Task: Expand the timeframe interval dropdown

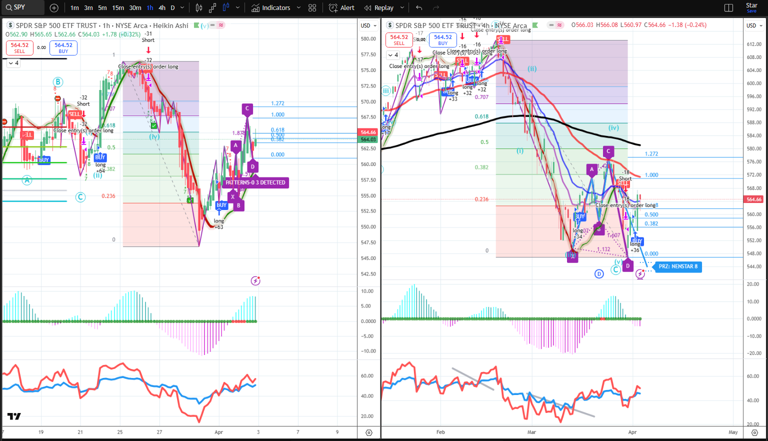Action: pos(182,8)
